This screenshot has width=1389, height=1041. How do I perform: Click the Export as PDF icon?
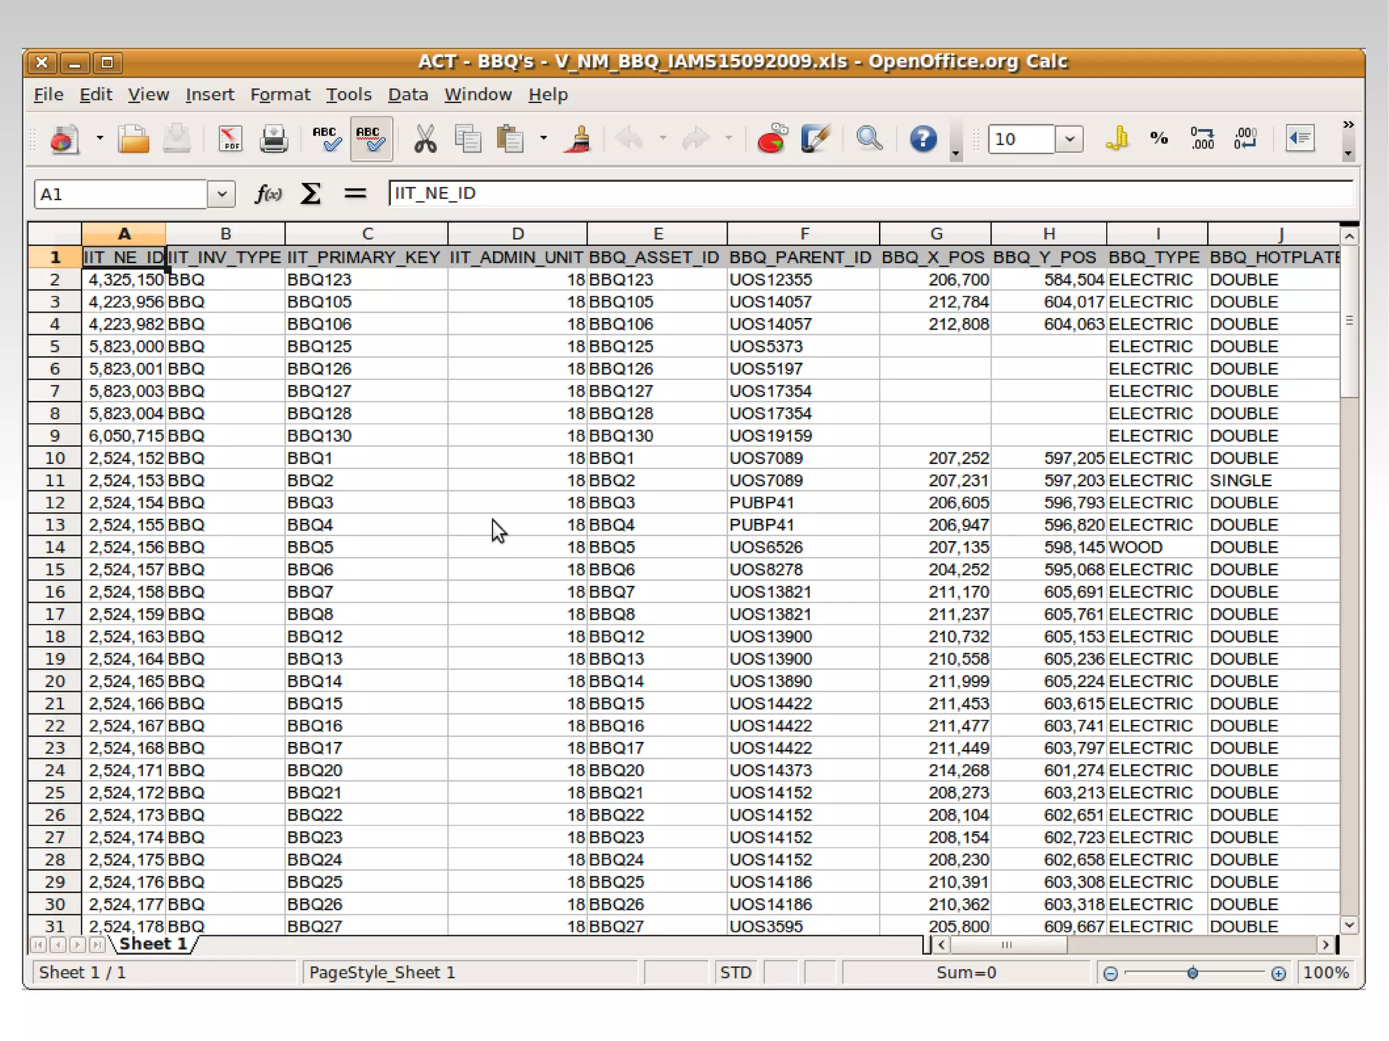(230, 139)
